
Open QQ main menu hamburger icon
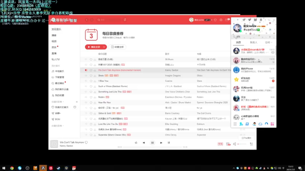tap(235, 124)
